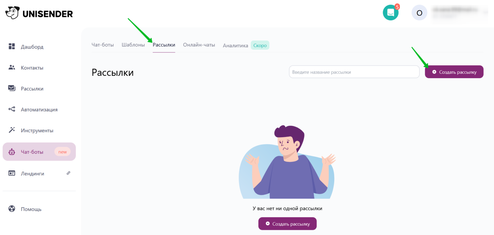
Task: Click the top Создать рассылку button
Action: click(454, 72)
